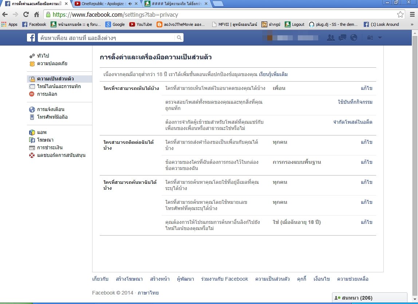418x304 pixels.
Task: Open Facebook bookmark in bookmarks bar
Action: tap(34, 24)
